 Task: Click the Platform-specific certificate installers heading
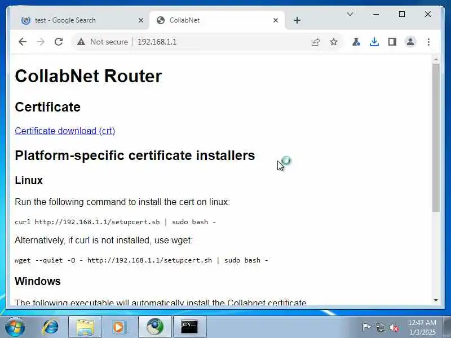tap(135, 155)
